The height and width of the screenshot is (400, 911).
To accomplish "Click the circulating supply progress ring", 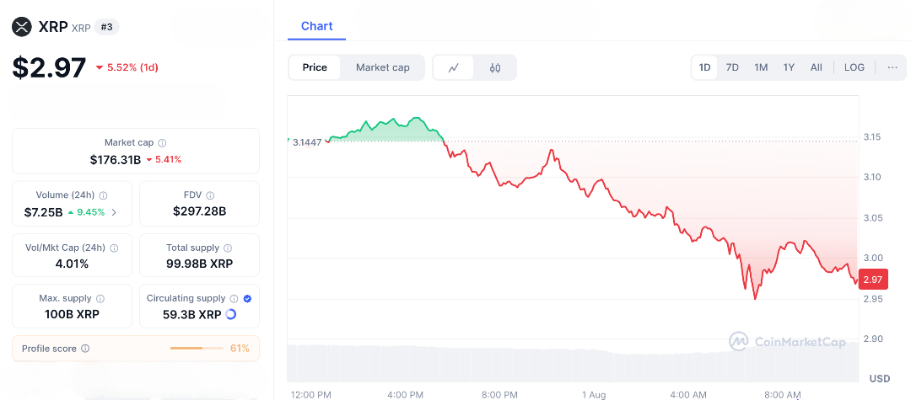I will click(x=232, y=314).
